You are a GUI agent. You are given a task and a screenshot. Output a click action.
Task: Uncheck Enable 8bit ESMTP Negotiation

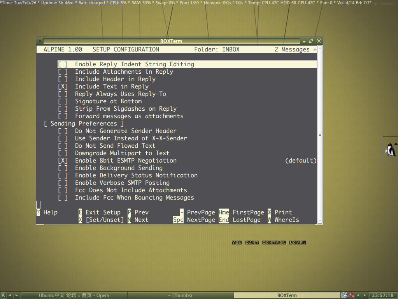tap(63, 161)
